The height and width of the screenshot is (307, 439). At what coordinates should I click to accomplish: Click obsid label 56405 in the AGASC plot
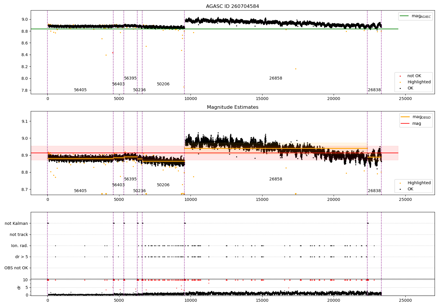pyautogui.click(x=80, y=90)
